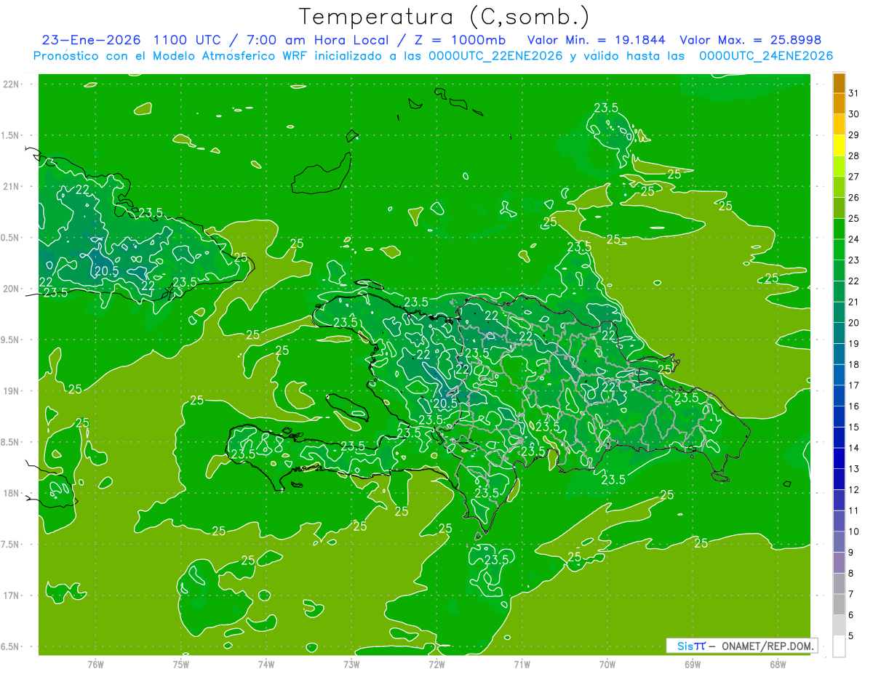Click the 20.5 contour label over eastern Cuba
873x674 pixels.
(106, 271)
